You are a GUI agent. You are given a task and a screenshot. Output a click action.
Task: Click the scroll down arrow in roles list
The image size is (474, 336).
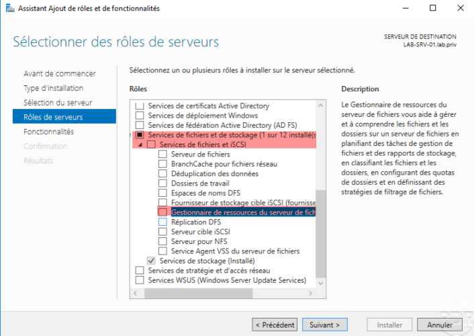point(321,284)
